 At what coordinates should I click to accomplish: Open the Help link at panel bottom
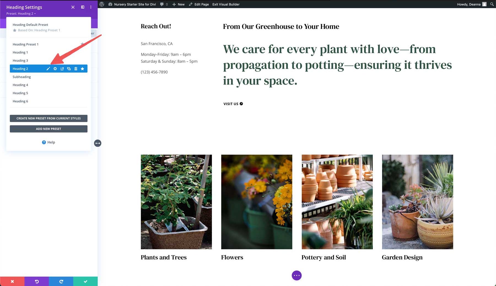coord(48,142)
